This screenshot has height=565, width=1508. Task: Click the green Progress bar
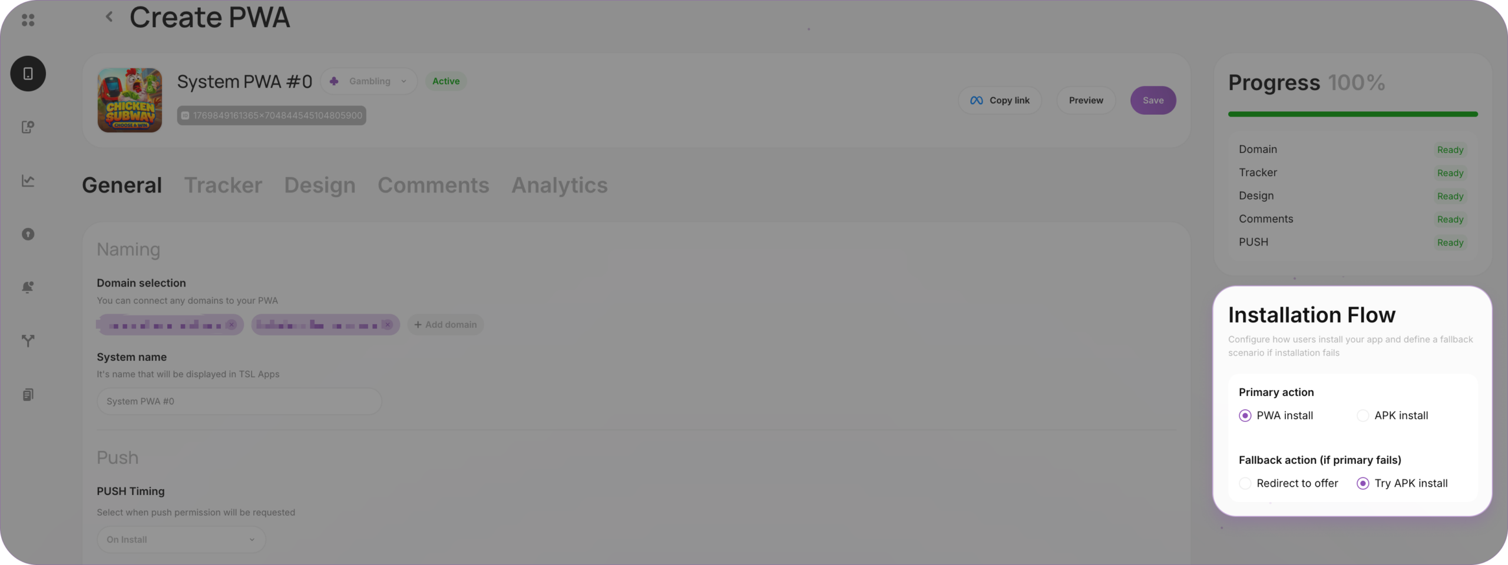(x=1352, y=114)
